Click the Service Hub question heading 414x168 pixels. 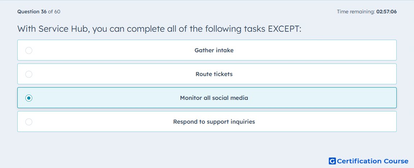[x=159, y=29]
